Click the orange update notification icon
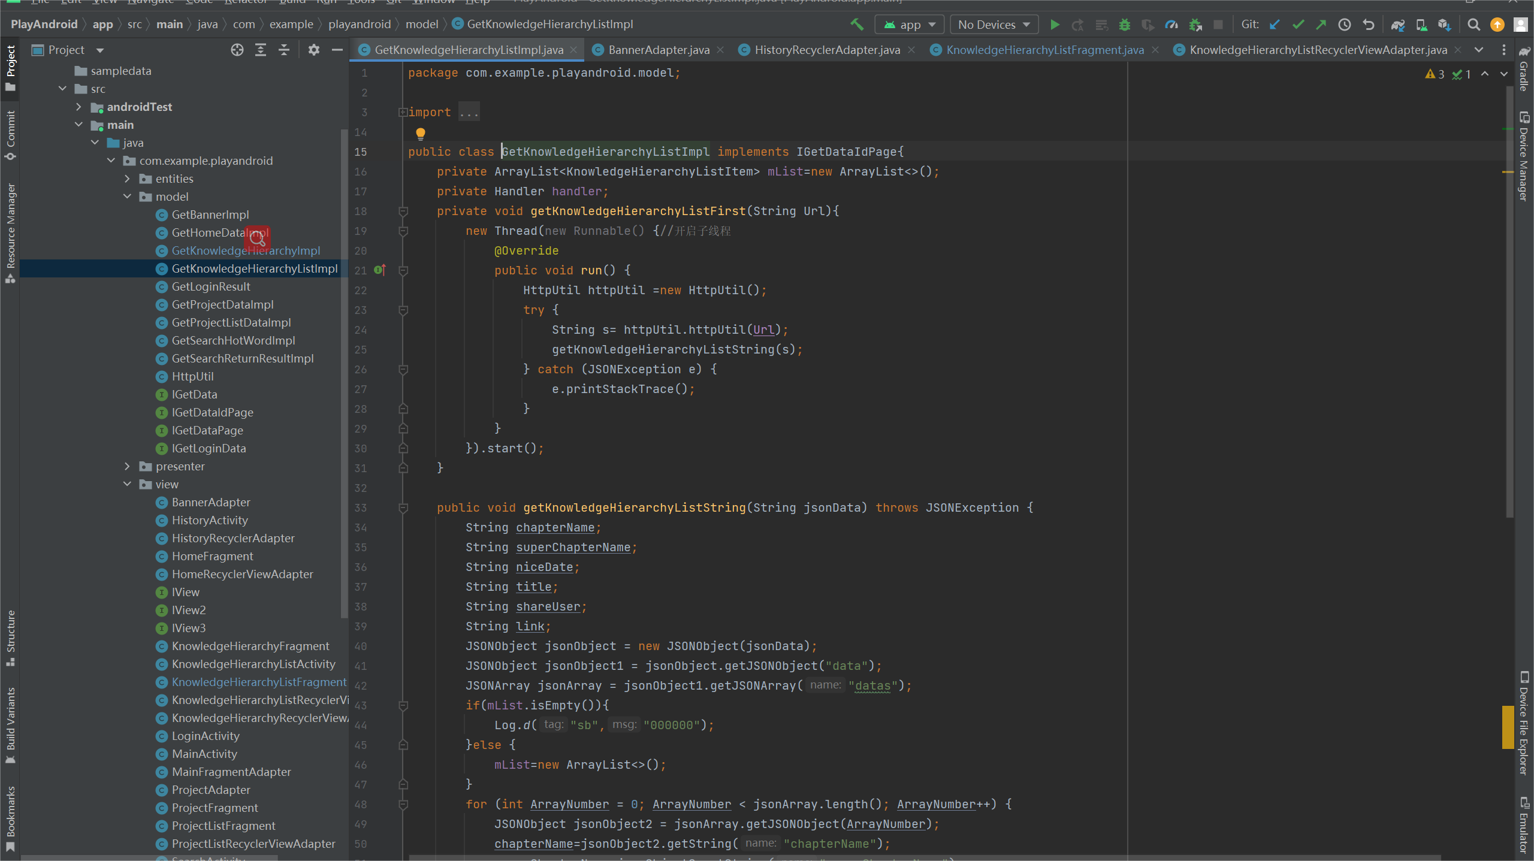This screenshot has height=861, width=1534. pos(1497,25)
